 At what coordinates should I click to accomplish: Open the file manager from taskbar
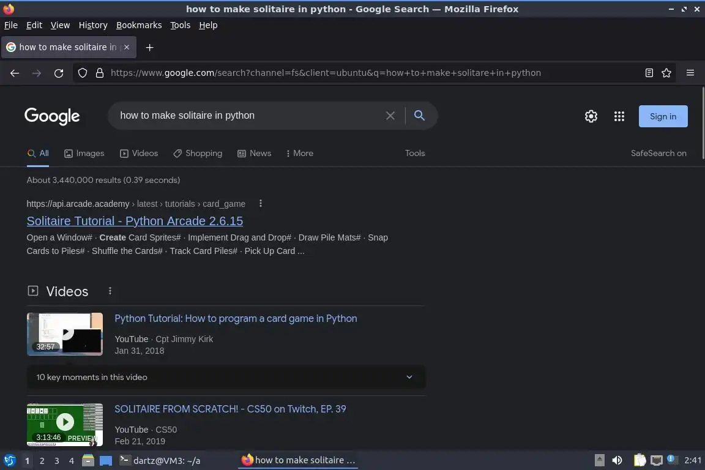click(x=88, y=460)
